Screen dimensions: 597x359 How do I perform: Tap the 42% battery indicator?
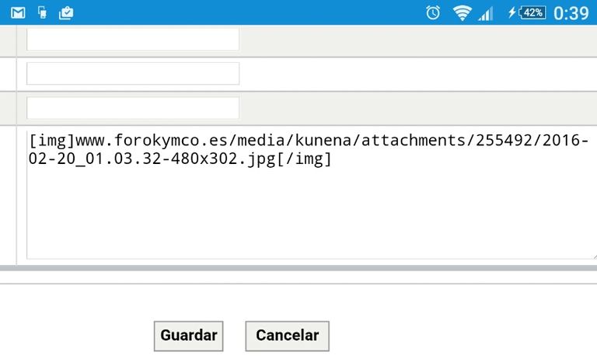point(533,12)
